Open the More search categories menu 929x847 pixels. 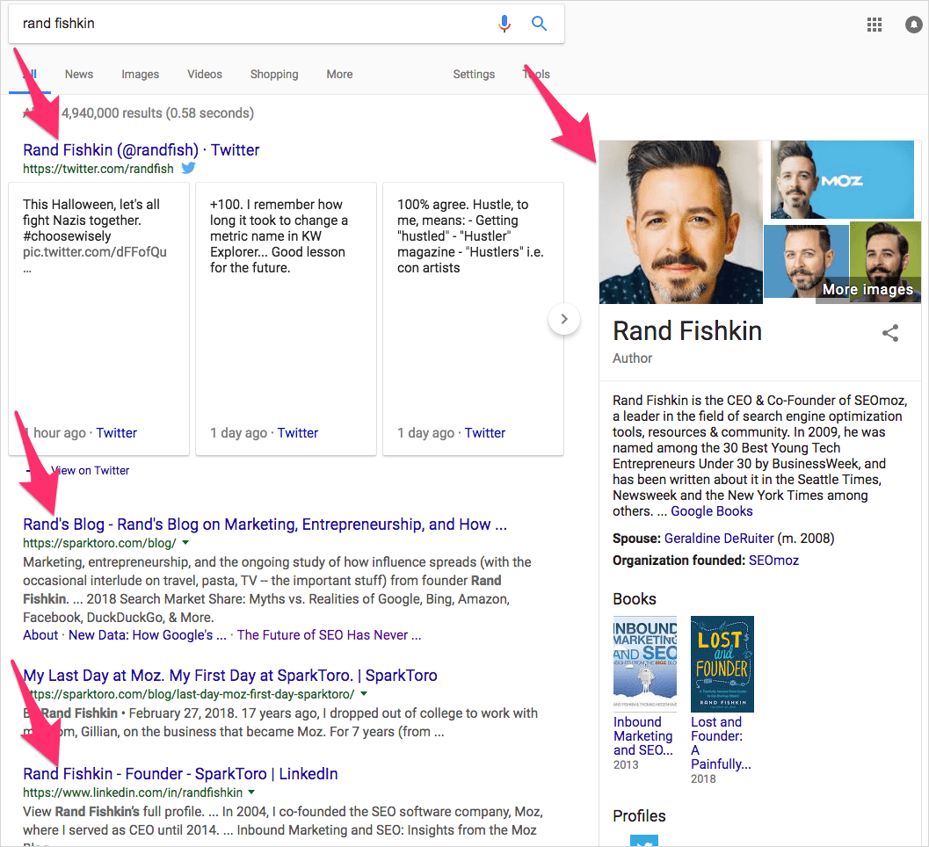339,74
